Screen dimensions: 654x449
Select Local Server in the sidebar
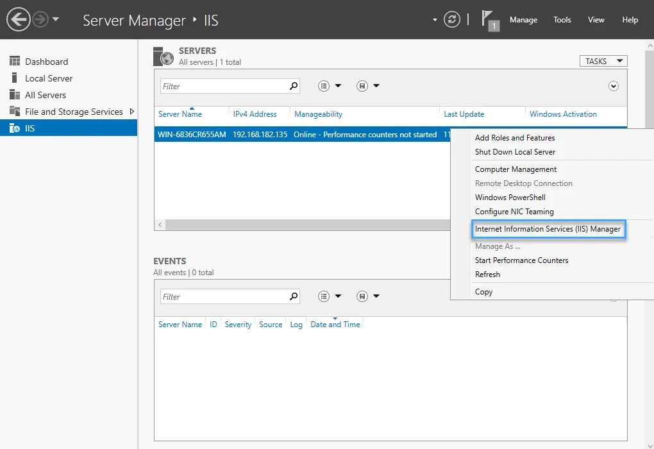click(x=49, y=78)
